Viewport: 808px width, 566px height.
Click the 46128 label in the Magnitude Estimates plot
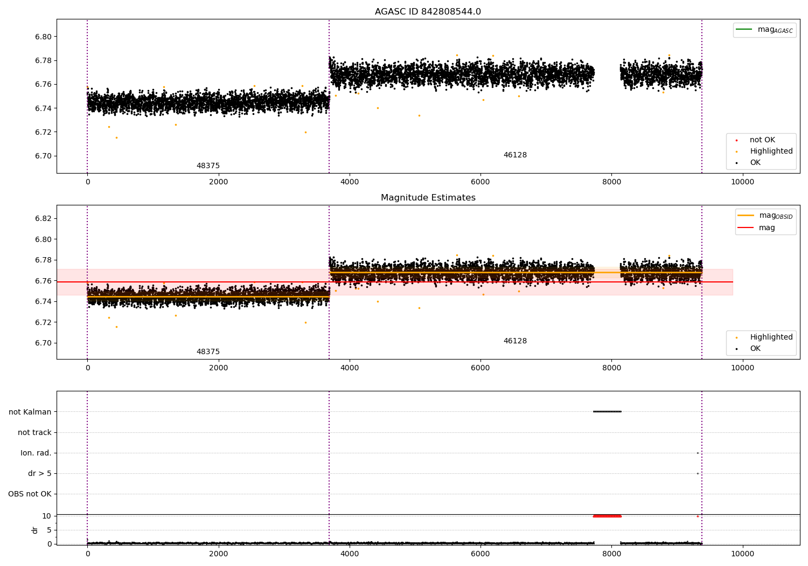click(x=515, y=341)
